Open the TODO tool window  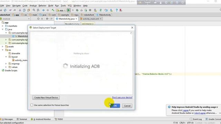point(59,119)
